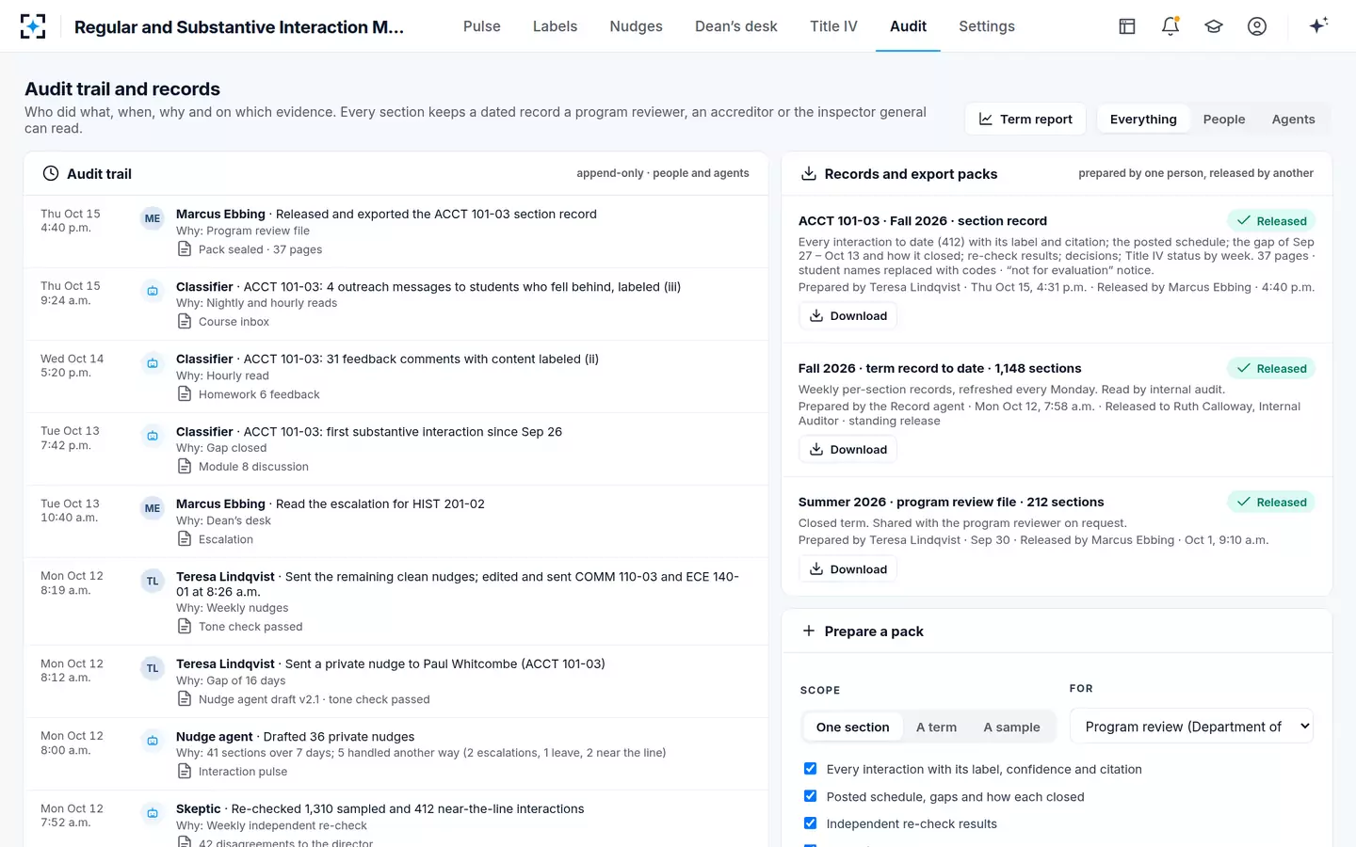Image resolution: width=1356 pixels, height=847 pixels.
Task: Download the Summer 2026 program review file
Action: point(847,569)
